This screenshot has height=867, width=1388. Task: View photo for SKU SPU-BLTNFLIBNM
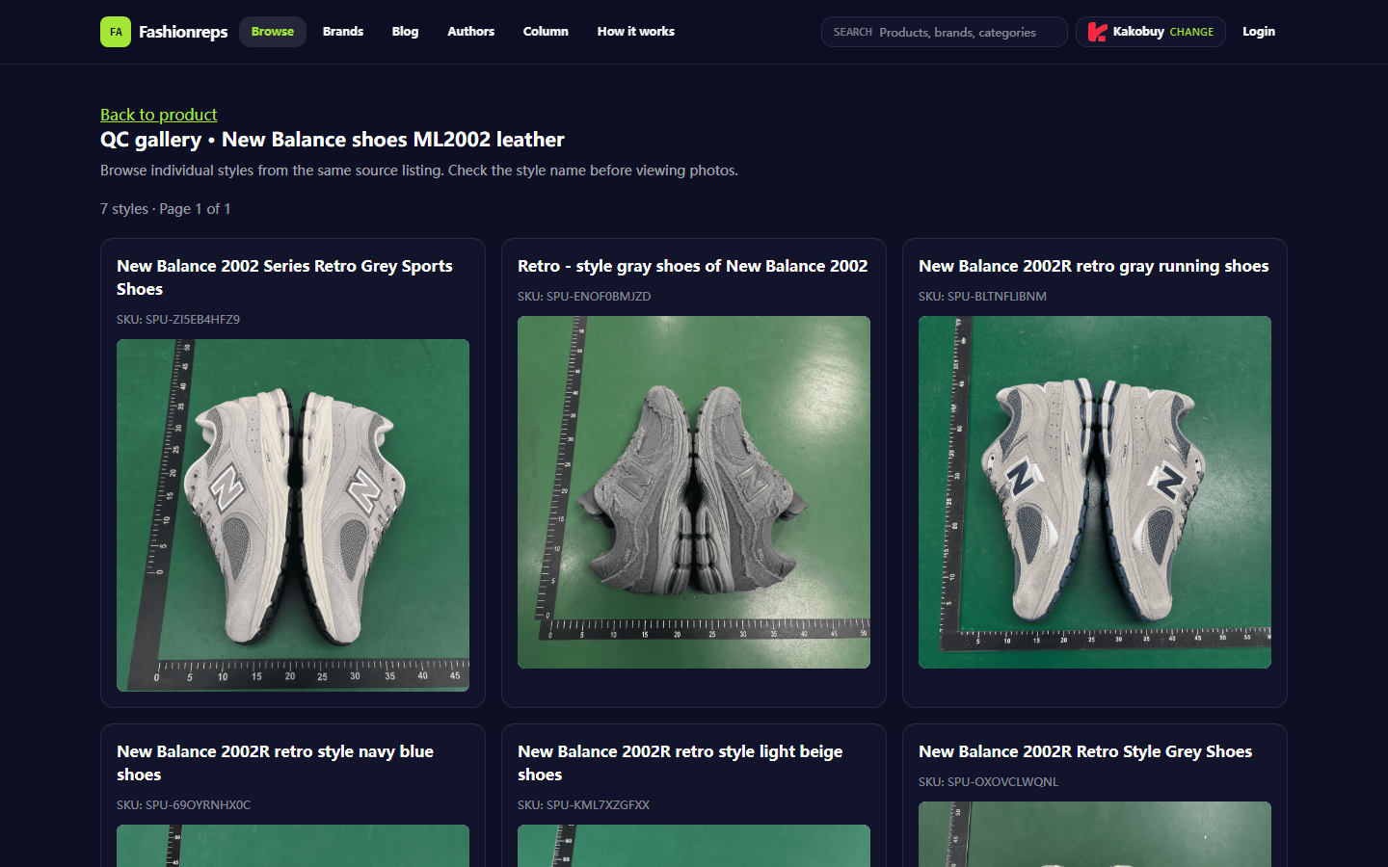coord(1095,492)
